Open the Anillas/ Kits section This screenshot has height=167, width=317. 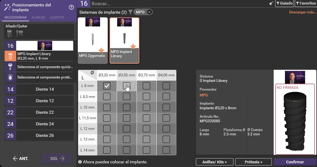pyautogui.click(x=214, y=162)
